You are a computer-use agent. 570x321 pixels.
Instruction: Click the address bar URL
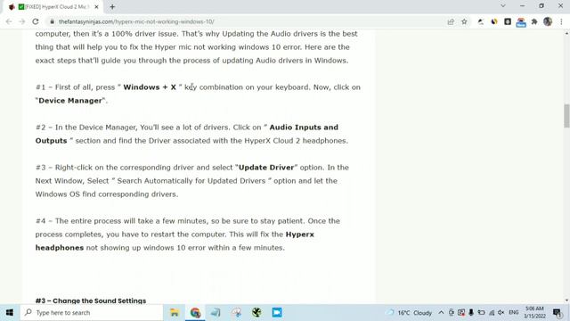click(x=136, y=21)
